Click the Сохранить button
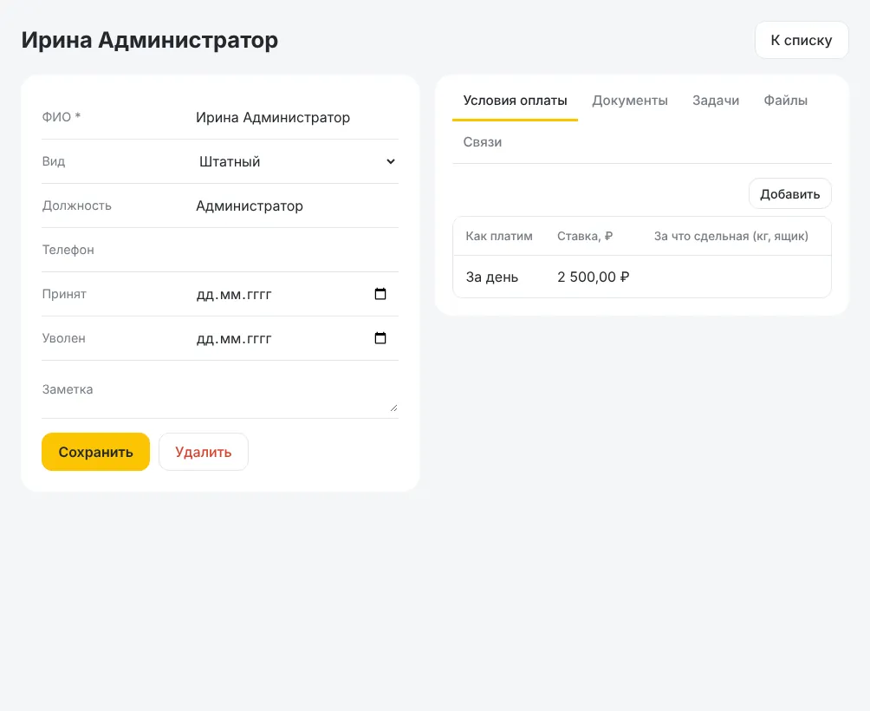 [95, 452]
